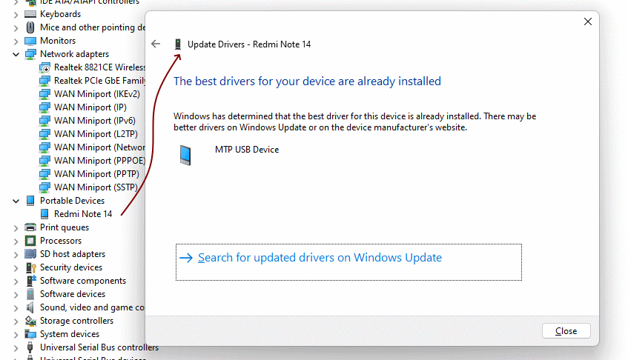
Task: Select Redmi Note 14 in the device tree
Action: point(83,214)
